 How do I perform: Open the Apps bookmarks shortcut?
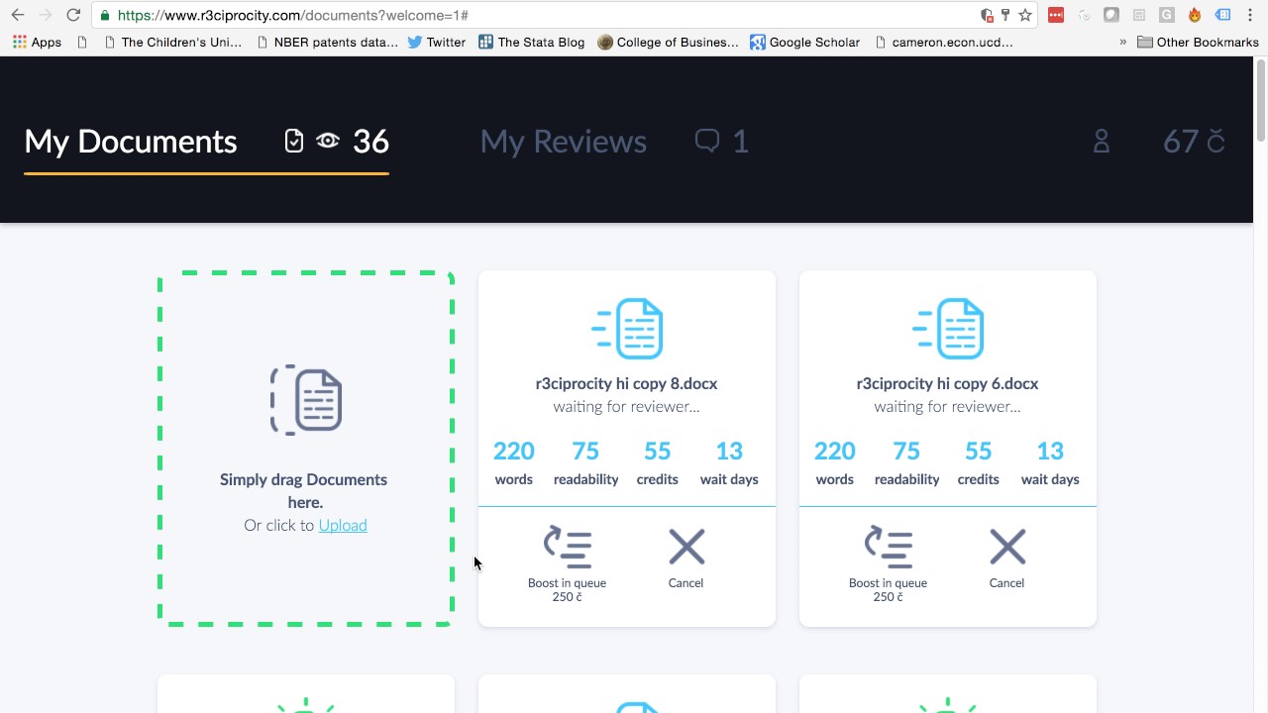37,43
